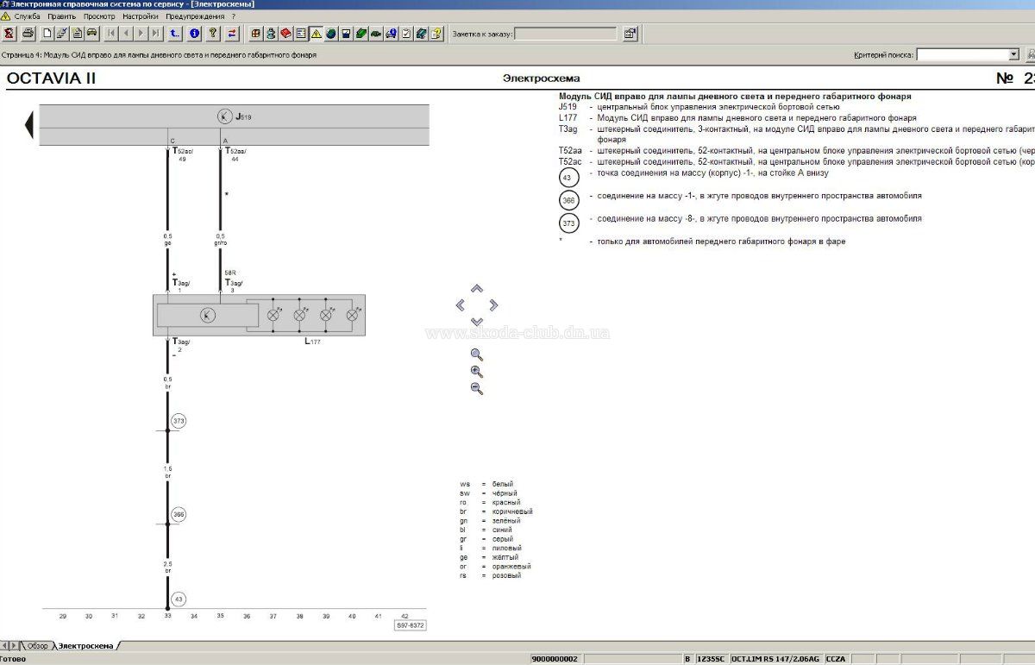Go to the next page arrow

141,34
